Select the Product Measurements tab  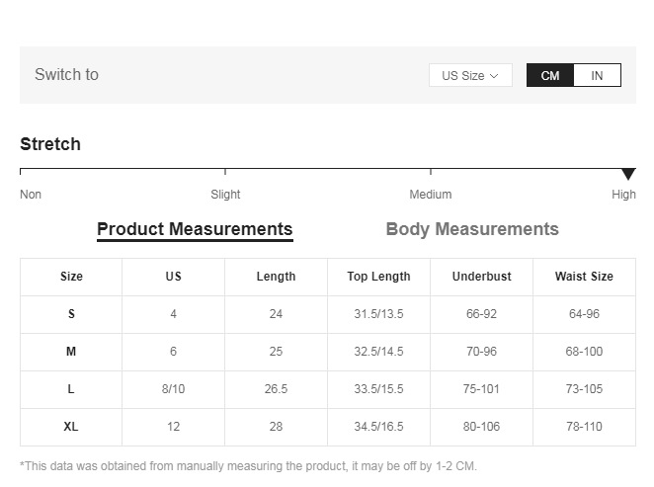pyautogui.click(x=195, y=229)
